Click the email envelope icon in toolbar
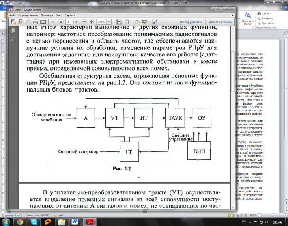This screenshot has width=288, height=226. (x=43, y=22)
